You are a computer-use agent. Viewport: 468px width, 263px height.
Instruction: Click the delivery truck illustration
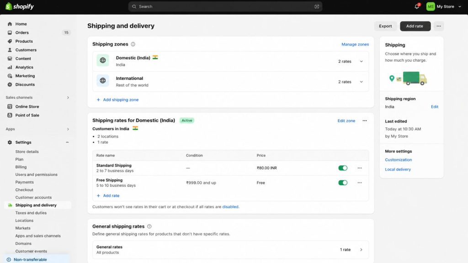click(408, 78)
